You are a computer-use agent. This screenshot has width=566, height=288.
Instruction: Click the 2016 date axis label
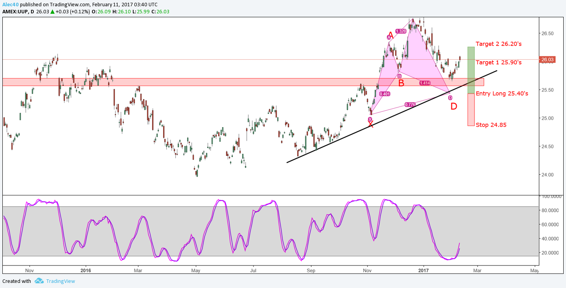click(x=85, y=270)
